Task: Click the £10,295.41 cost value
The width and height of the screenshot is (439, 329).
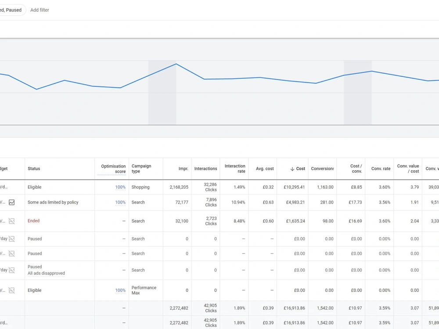Action: [294, 187]
